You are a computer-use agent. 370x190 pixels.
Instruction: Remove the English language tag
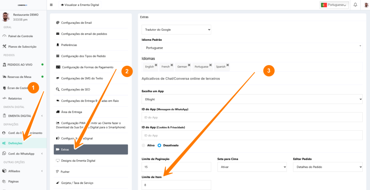(x=156, y=65)
